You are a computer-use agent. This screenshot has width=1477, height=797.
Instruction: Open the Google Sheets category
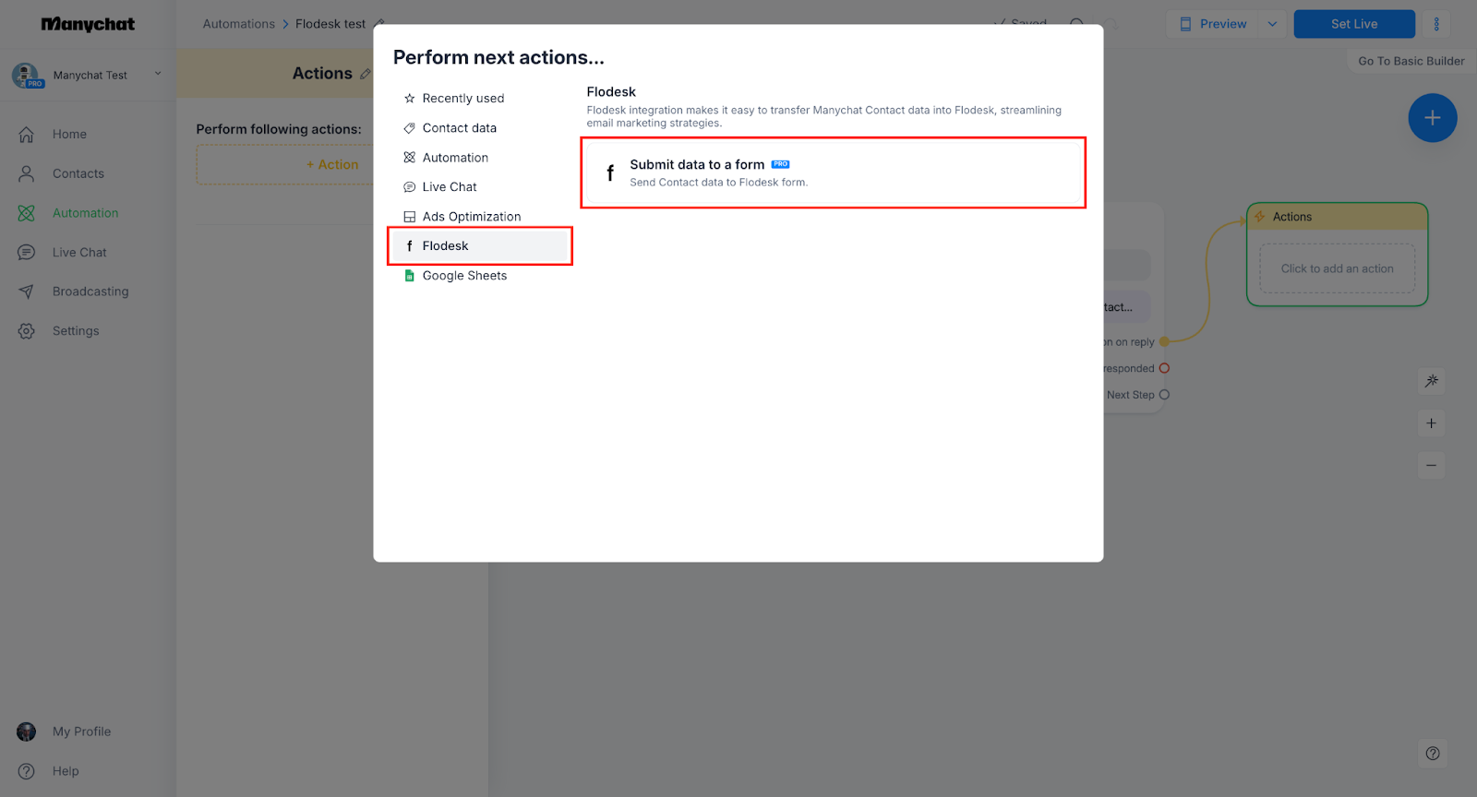click(x=464, y=276)
